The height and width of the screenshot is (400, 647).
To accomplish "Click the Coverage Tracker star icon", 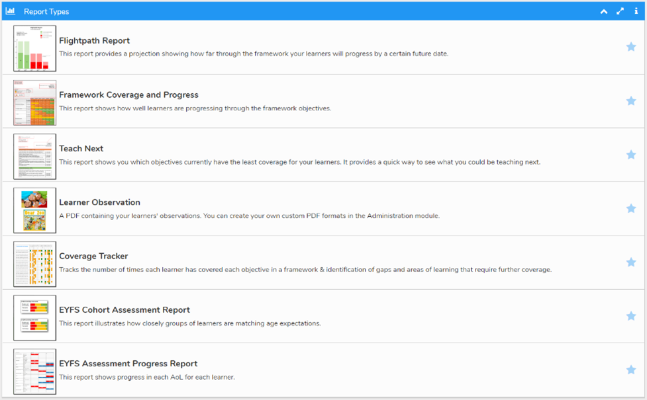I will 631,262.
